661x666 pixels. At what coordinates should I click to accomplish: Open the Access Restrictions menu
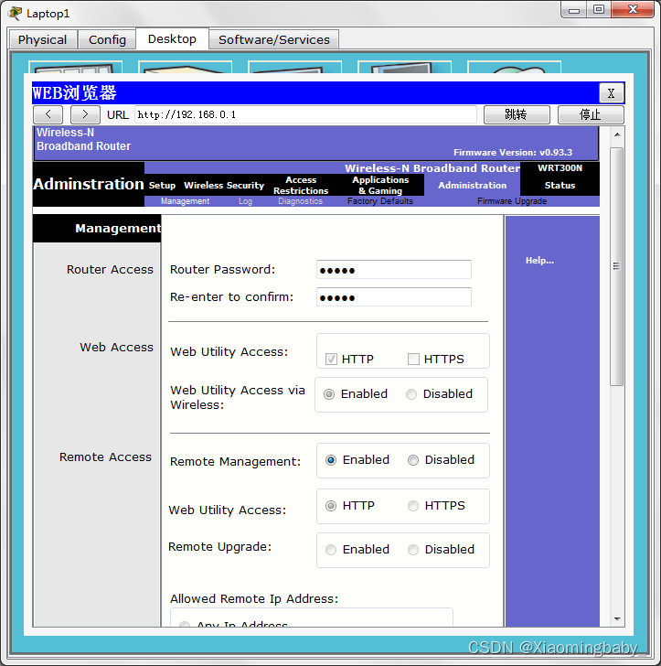click(301, 185)
